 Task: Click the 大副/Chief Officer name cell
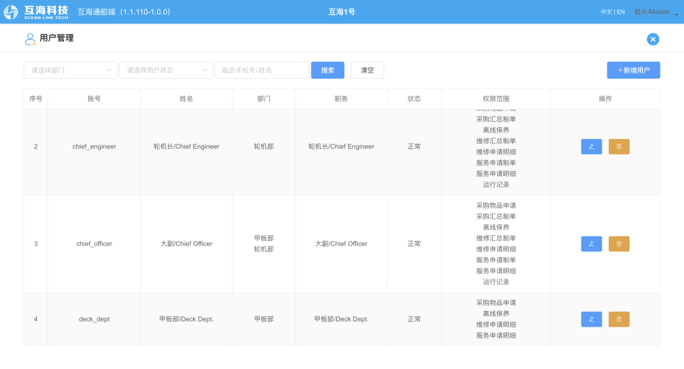pyautogui.click(x=186, y=244)
